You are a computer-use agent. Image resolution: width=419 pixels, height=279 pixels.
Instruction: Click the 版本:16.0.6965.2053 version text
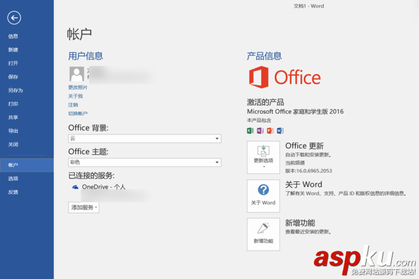308,171
